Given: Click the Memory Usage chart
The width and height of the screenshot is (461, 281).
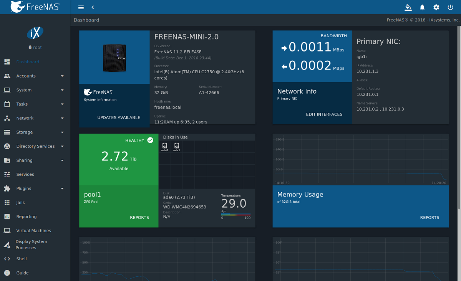Looking at the screenshot, I should [360, 159].
